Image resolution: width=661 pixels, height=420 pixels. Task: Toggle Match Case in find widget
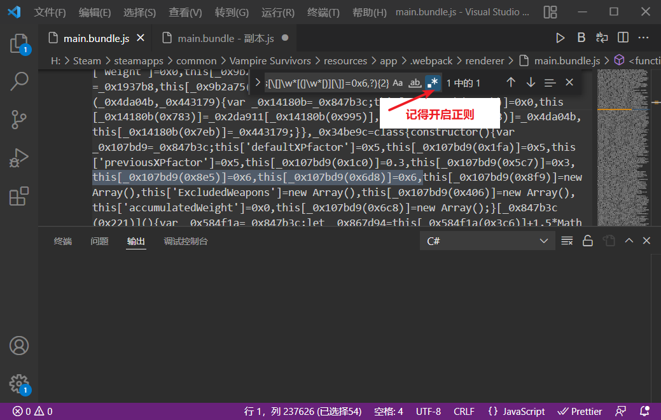[398, 83]
